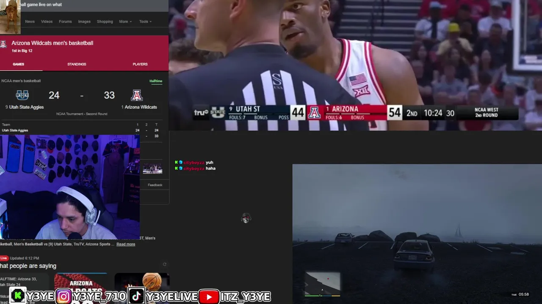This screenshot has width=542, height=304.
Task: Click Arizona score 54 on scoreboard
Action: [x=394, y=113]
